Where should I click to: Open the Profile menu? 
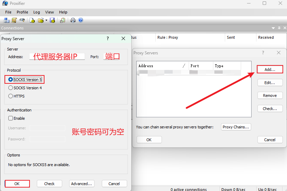coord(22,12)
